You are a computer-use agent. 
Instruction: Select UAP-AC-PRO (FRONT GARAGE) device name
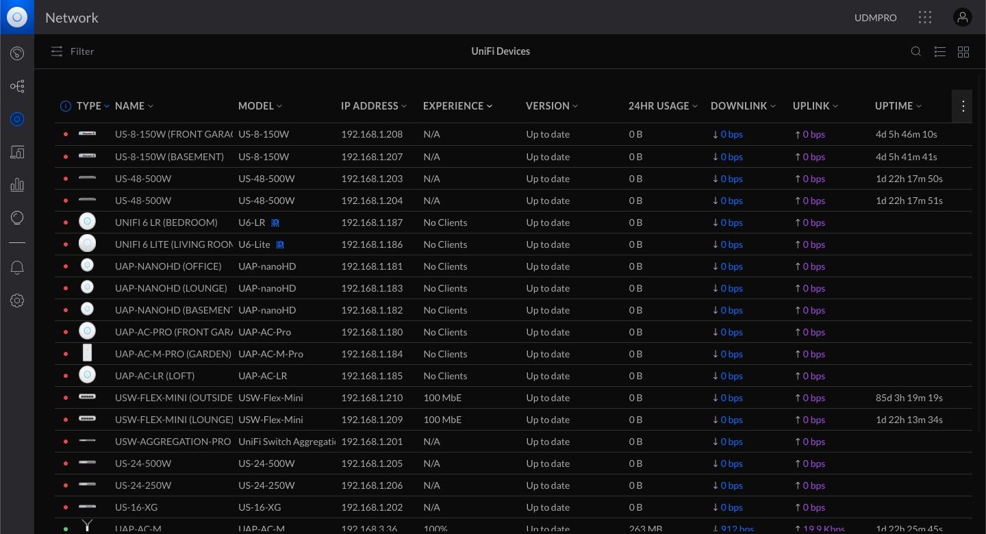(174, 332)
